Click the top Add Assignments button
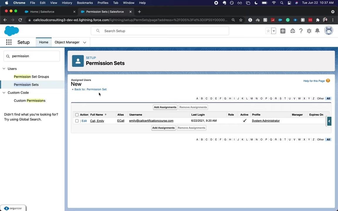The height and width of the screenshot is (211, 338). pos(165,107)
